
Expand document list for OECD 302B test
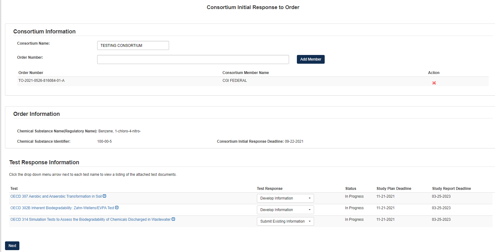[x=117, y=208]
